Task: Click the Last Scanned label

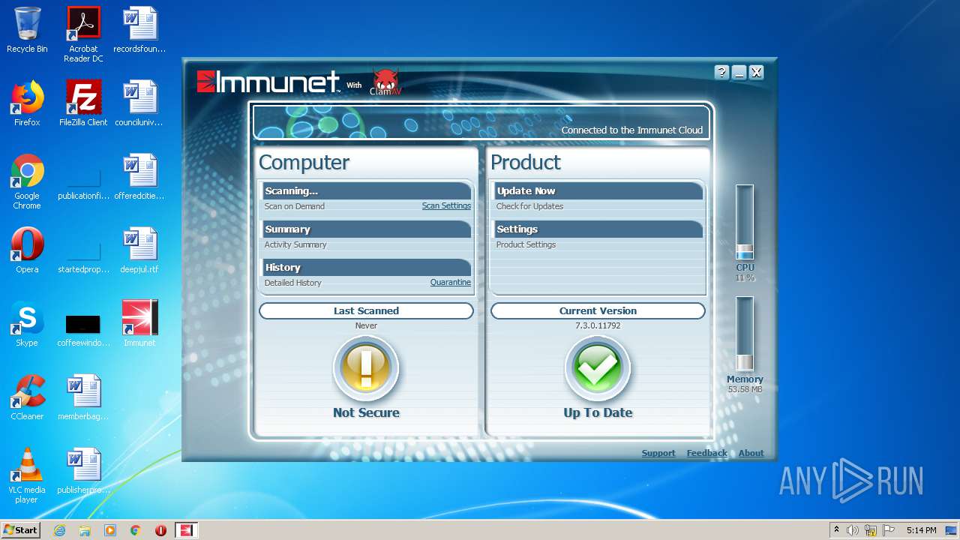Action: (366, 310)
